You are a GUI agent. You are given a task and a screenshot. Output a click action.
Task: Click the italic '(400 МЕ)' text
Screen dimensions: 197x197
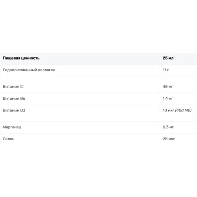click(183, 110)
